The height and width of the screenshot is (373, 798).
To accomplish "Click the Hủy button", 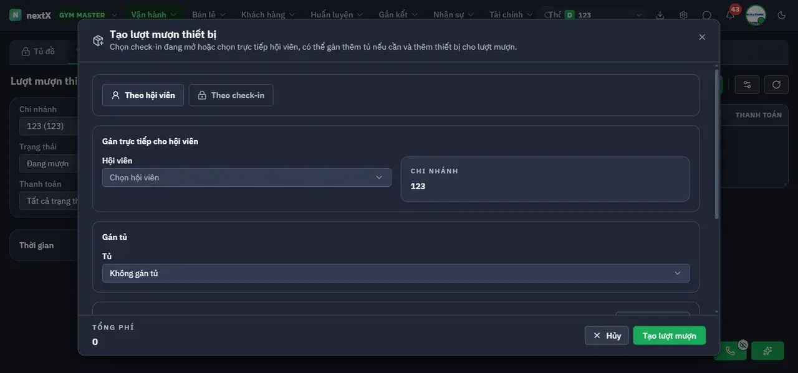I will click(607, 336).
